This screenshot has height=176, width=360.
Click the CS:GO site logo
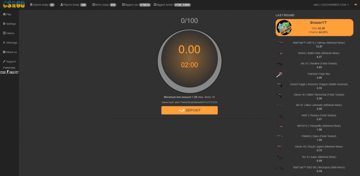click(14, 4)
